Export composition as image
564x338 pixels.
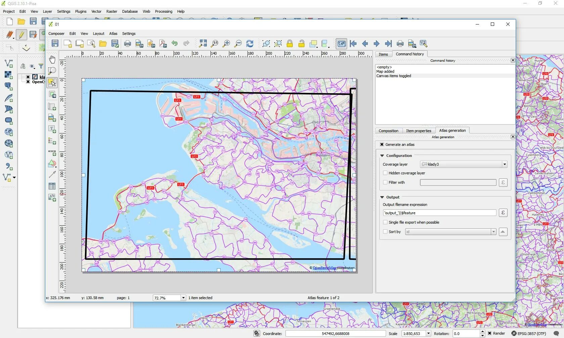coord(139,43)
